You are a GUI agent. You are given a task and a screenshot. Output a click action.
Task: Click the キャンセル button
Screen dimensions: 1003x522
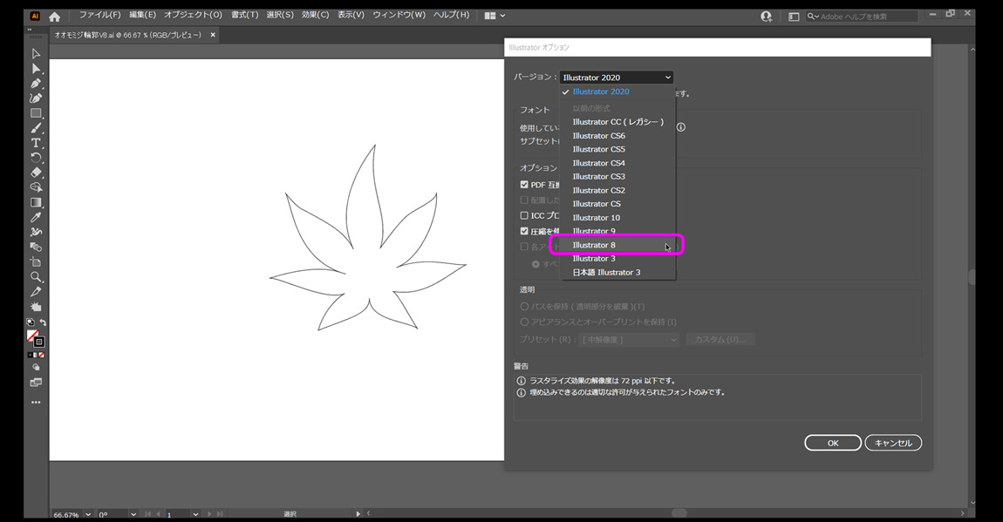point(893,443)
